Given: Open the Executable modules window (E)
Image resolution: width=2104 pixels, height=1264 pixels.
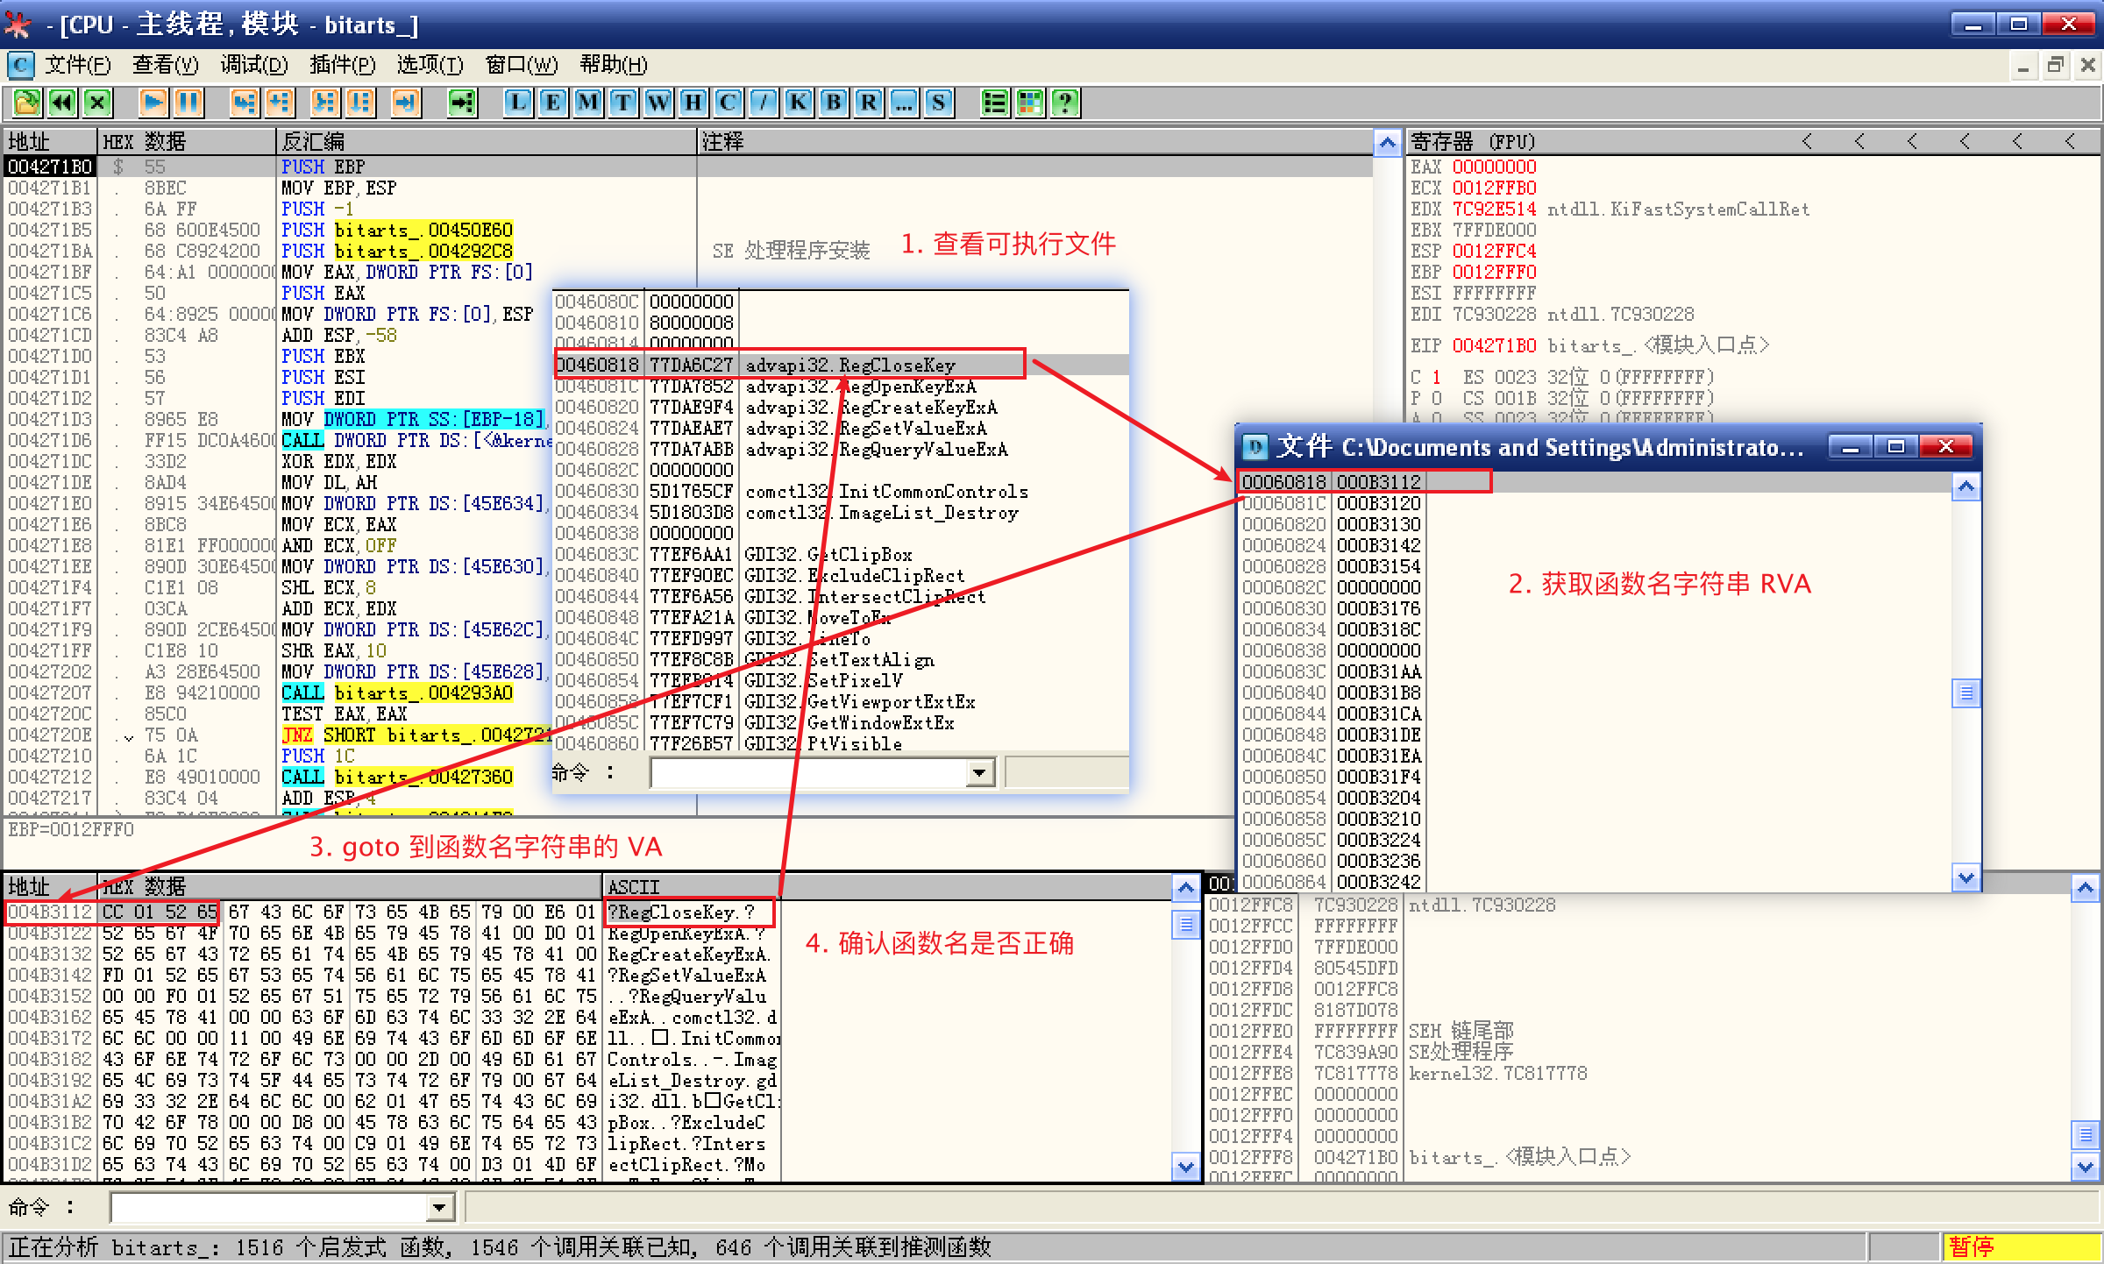Looking at the screenshot, I should pyautogui.click(x=552, y=103).
